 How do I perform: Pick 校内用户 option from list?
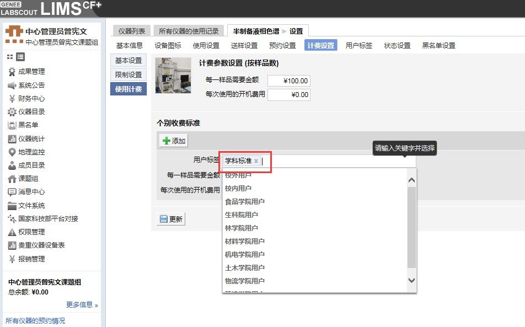tap(238, 189)
